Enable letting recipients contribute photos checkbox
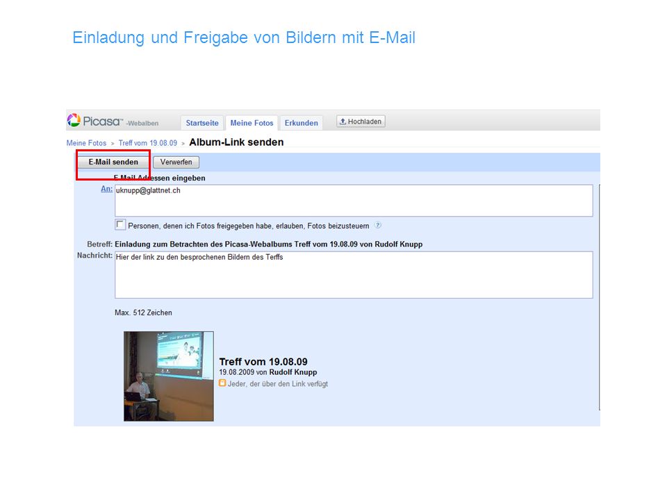 point(120,224)
